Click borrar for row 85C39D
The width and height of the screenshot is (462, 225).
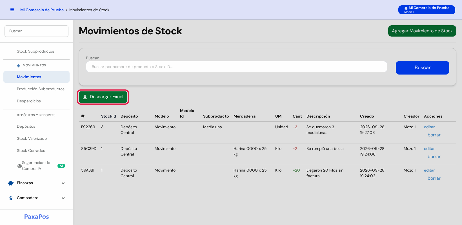tap(434, 157)
